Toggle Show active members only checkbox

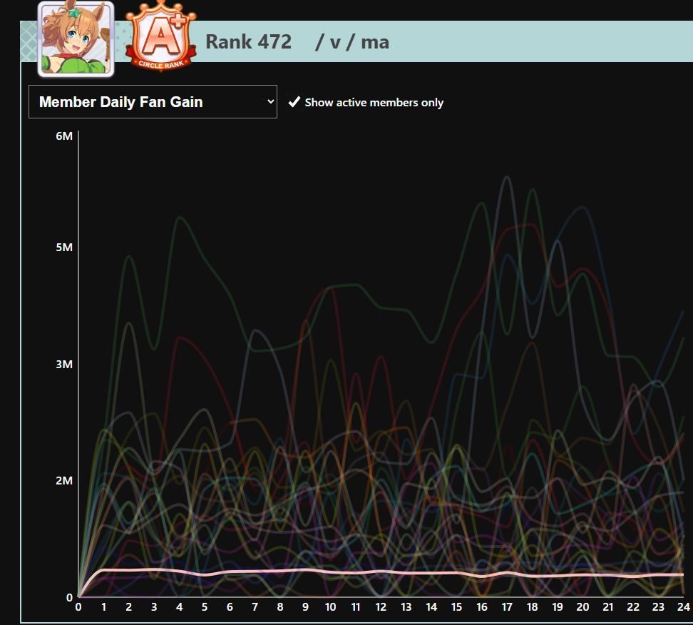coord(294,102)
